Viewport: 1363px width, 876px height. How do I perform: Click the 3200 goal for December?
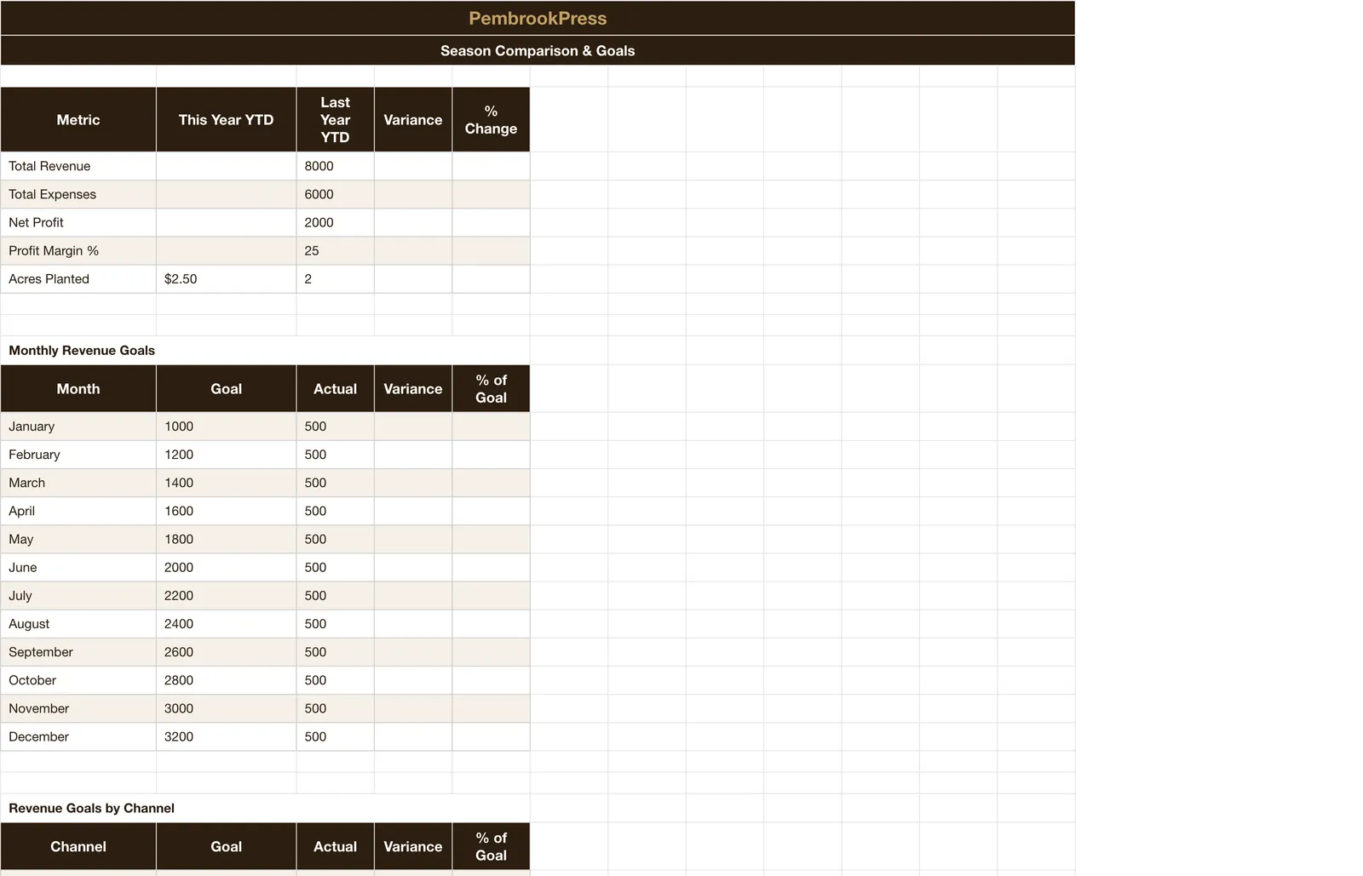(227, 736)
